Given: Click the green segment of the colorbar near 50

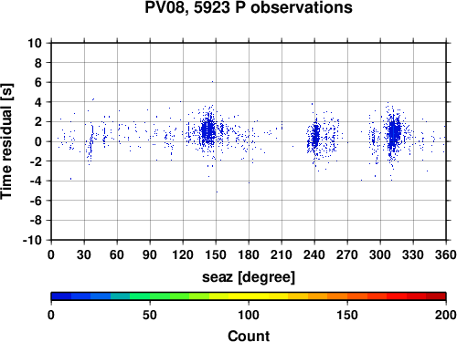Looking at the screenshot, I should coord(150,296).
